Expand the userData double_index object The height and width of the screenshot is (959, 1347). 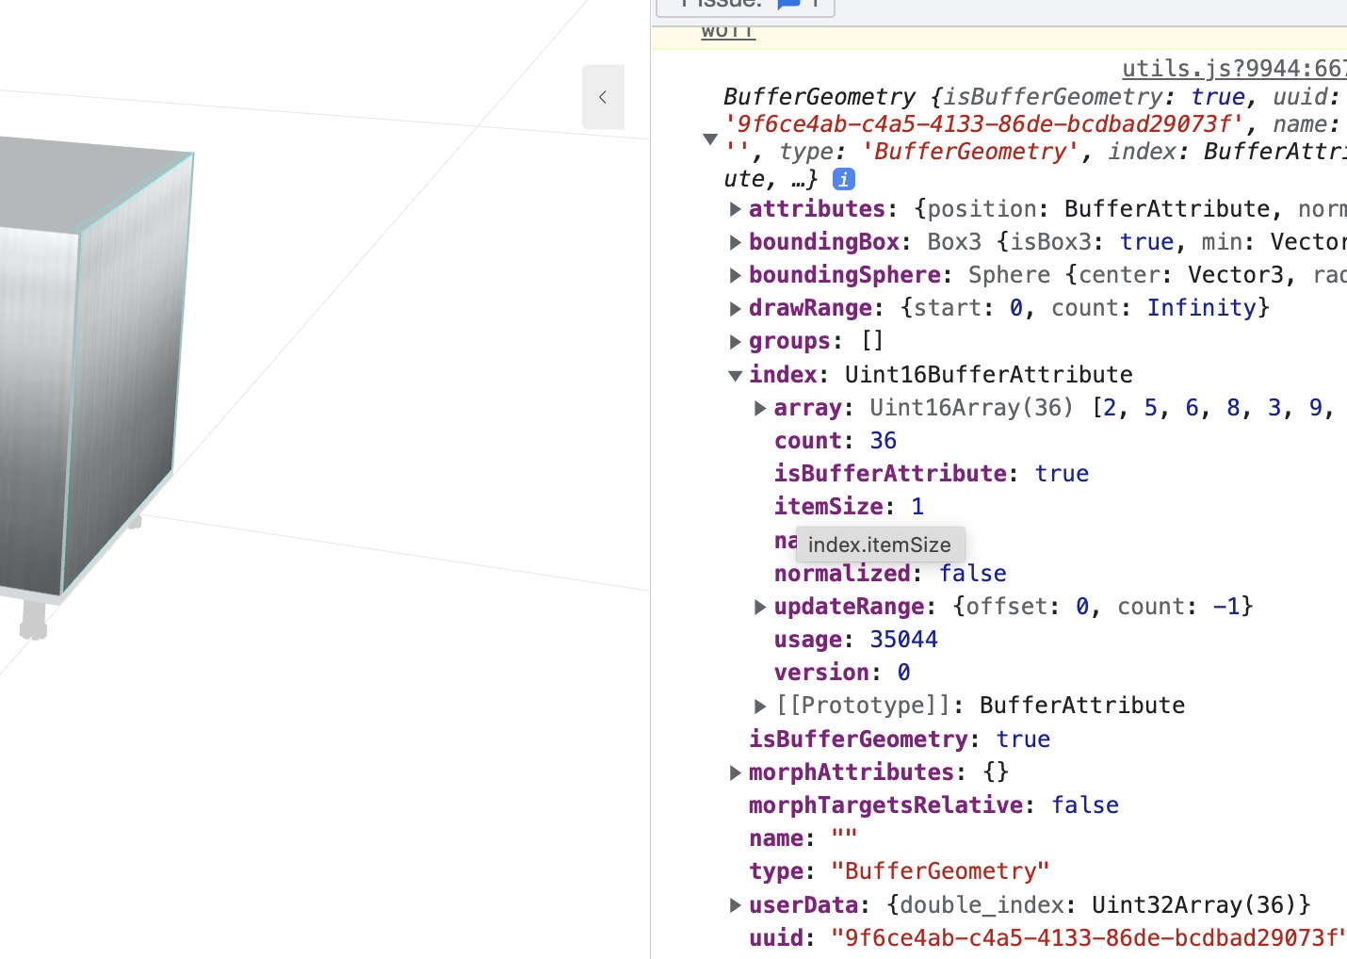coord(736,905)
